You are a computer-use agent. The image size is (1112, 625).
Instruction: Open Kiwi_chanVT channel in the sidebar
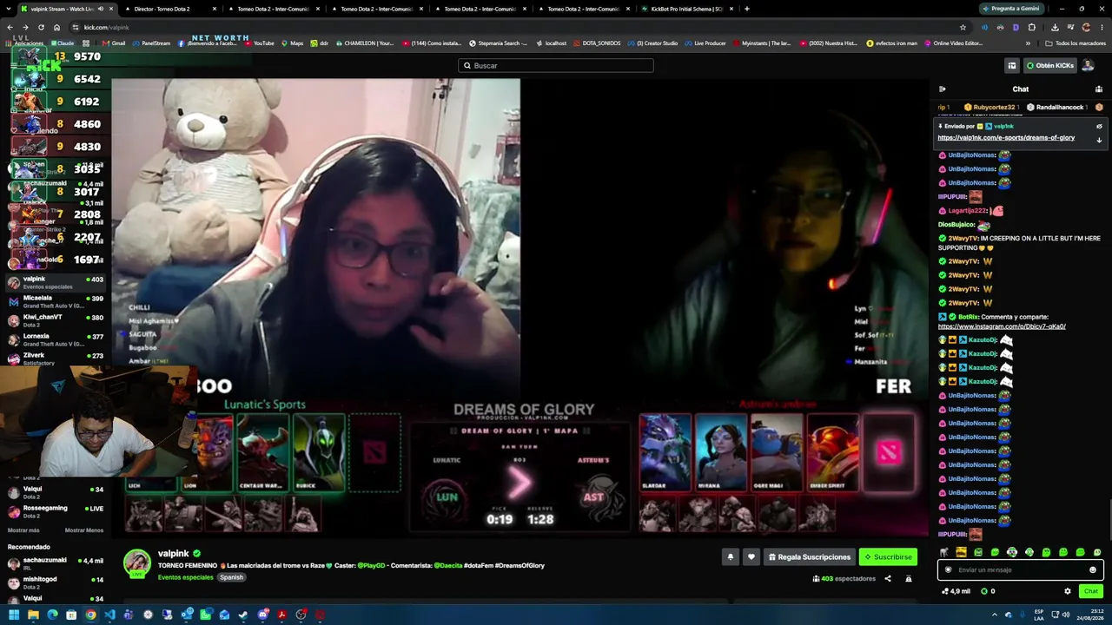(x=56, y=320)
